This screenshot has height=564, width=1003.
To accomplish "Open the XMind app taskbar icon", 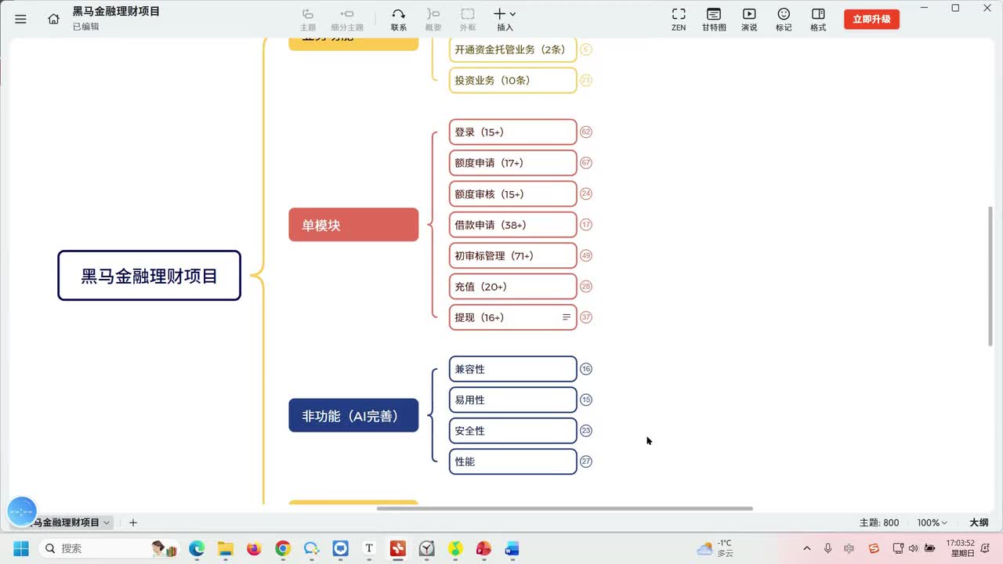I will (x=398, y=548).
